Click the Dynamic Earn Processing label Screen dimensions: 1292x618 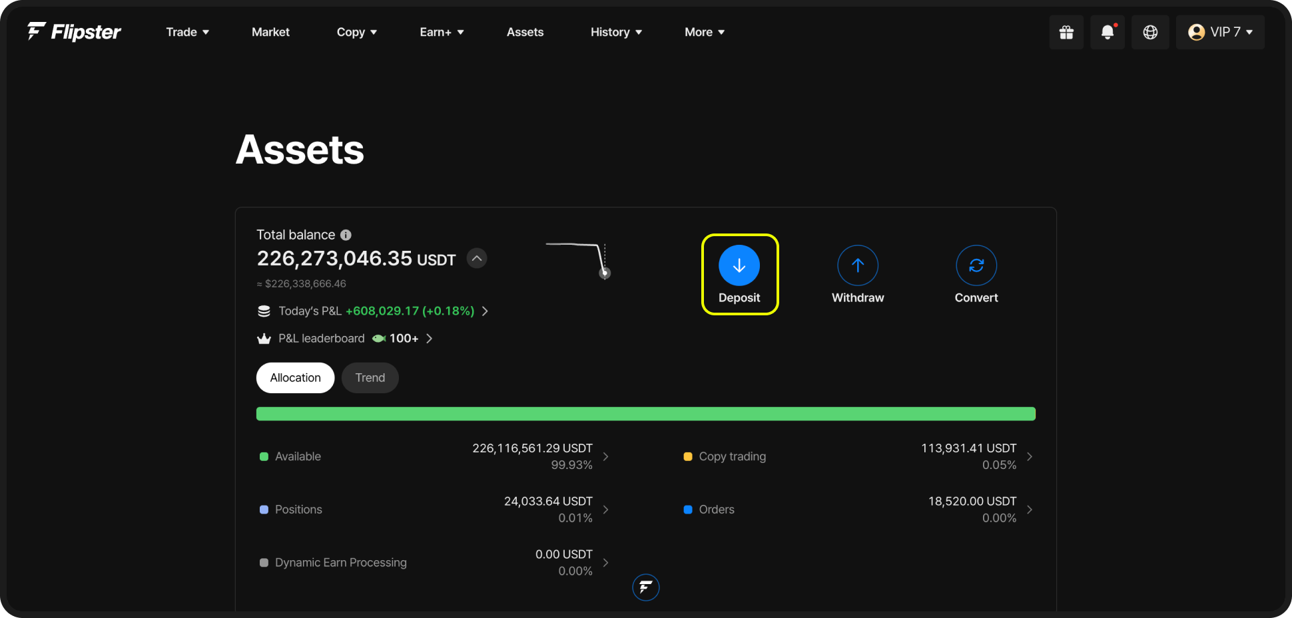[x=341, y=563]
